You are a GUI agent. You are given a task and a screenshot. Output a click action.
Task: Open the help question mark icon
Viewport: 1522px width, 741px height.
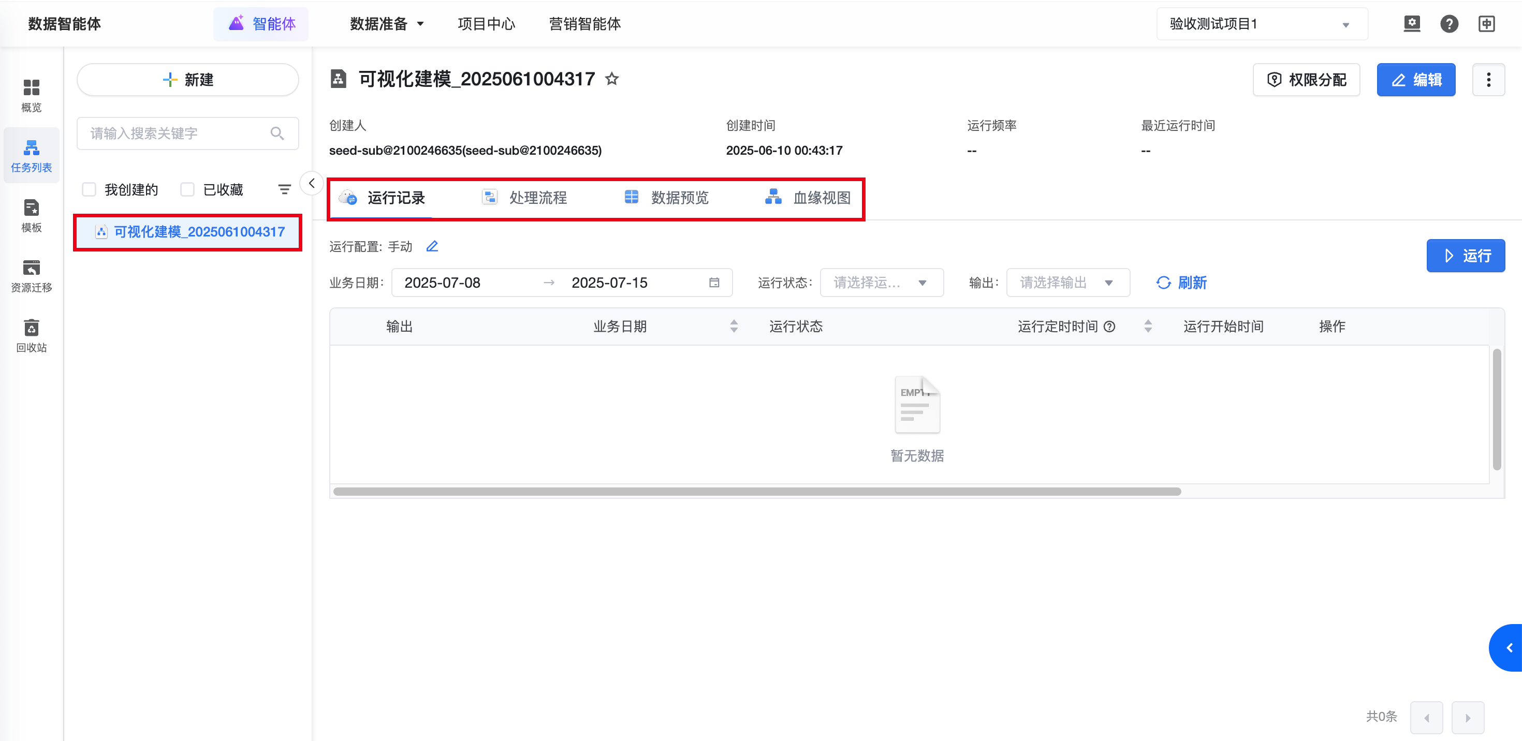click(1448, 24)
